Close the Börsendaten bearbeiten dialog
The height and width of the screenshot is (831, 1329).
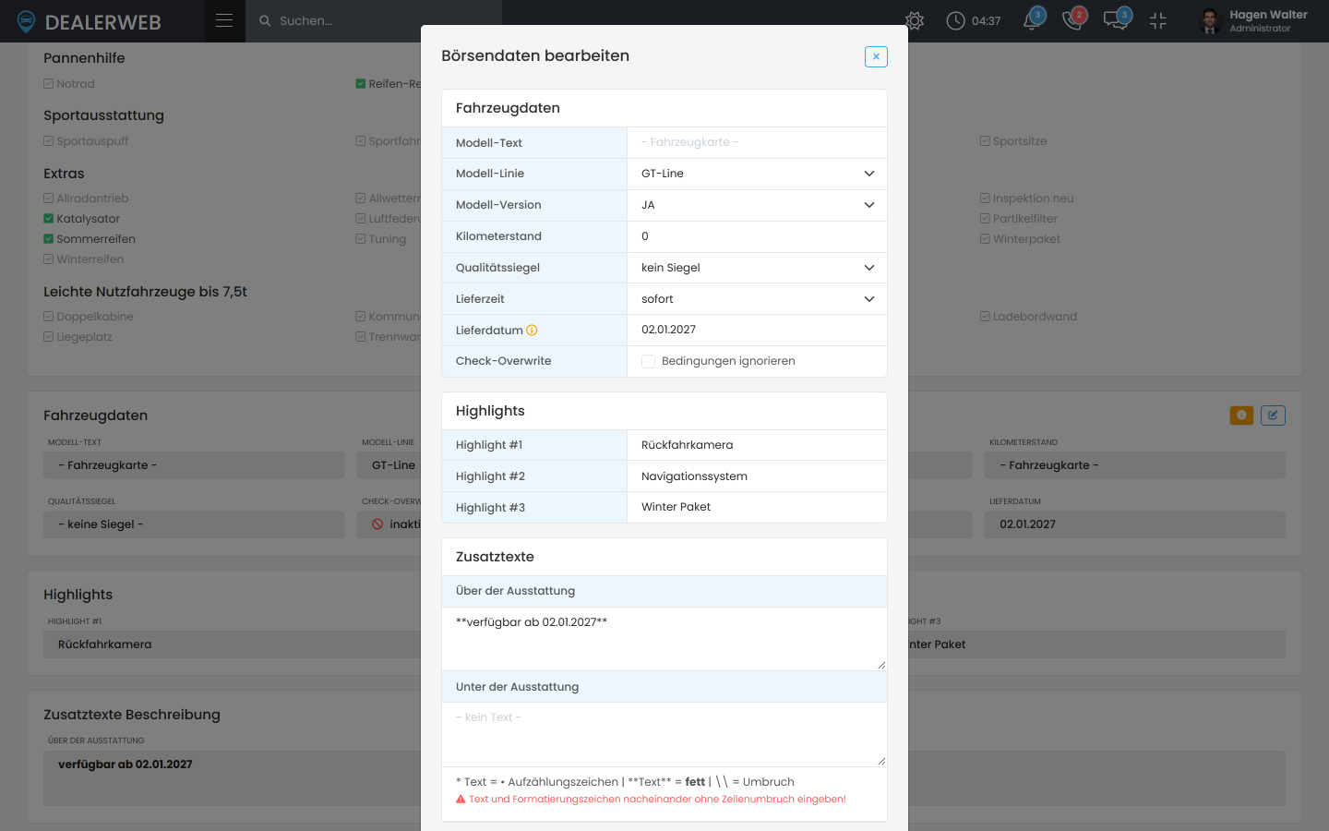click(876, 56)
